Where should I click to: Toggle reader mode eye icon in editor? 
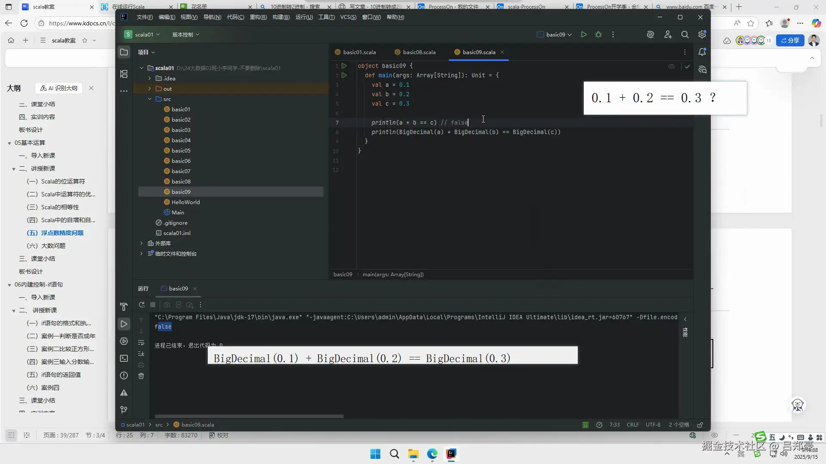pyautogui.click(x=671, y=67)
